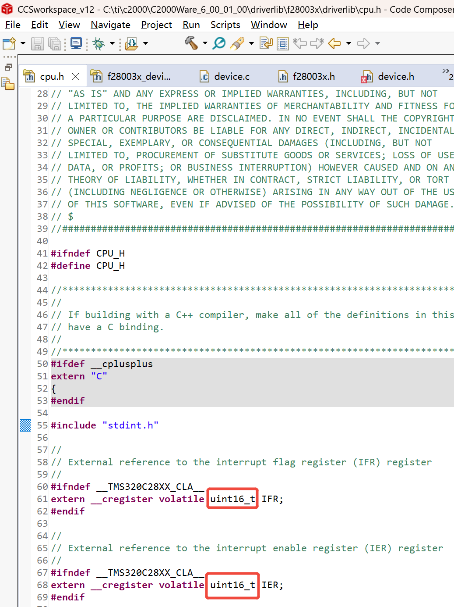Open the New dropdown arrow
Image resolution: width=454 pixels, height=607 pixels.
(23, 43)
